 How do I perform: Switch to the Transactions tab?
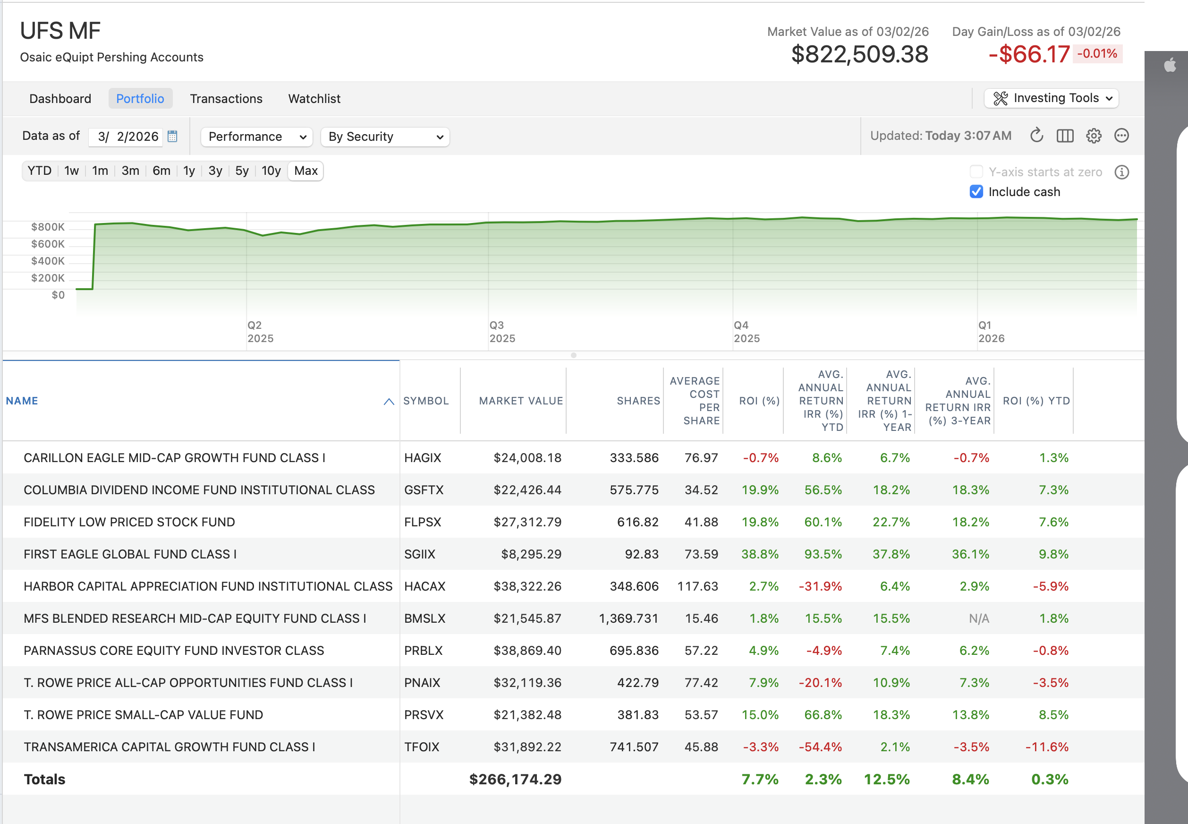pos(226,99)
